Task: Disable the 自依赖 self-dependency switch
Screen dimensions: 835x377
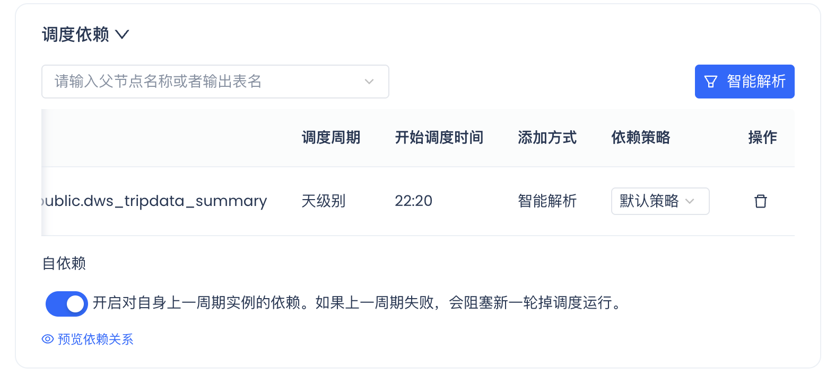Action: pos(67,304)
